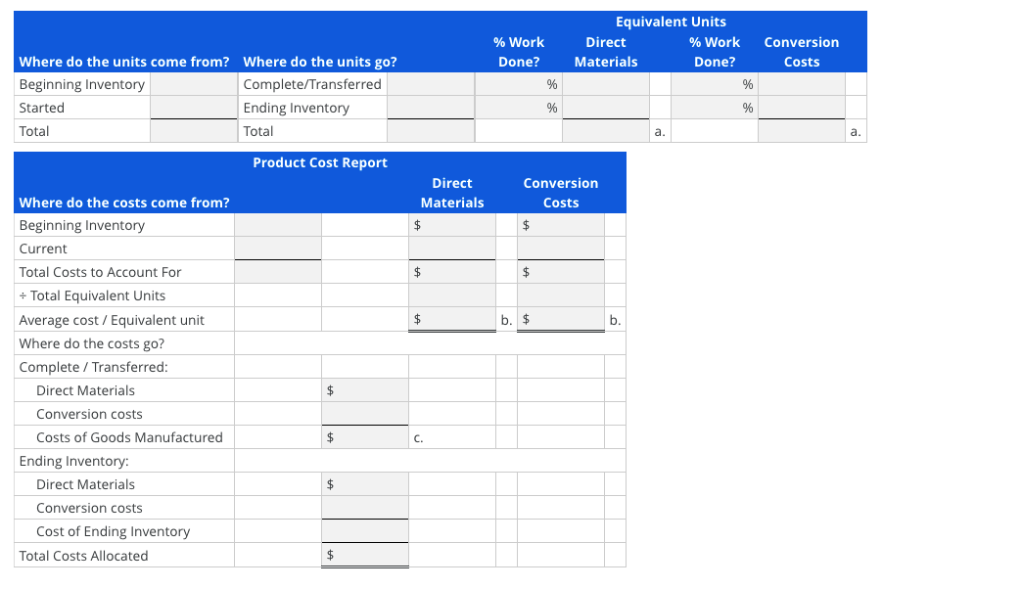Click Average cost per Equivalent unit dollar field
This screenshot has height=589, width=1022.
tap(452, 319)
